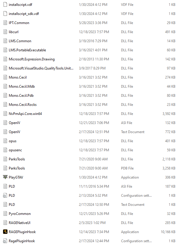Click the RAGENativeUI DLL file icon

[5, 223]
